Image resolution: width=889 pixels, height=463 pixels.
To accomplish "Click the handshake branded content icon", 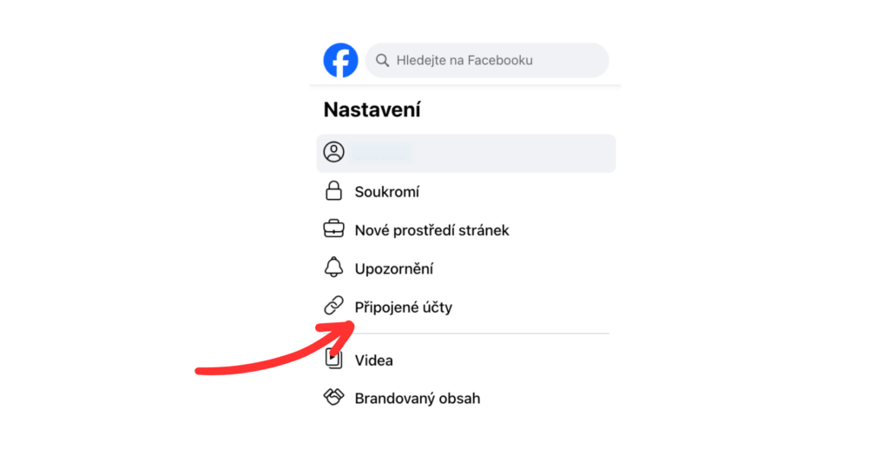I will tap(334, 397).
